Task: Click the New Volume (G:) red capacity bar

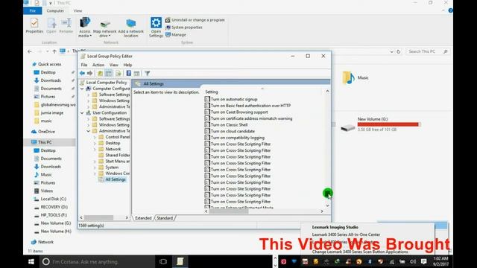Action: [x=389, y=124]
